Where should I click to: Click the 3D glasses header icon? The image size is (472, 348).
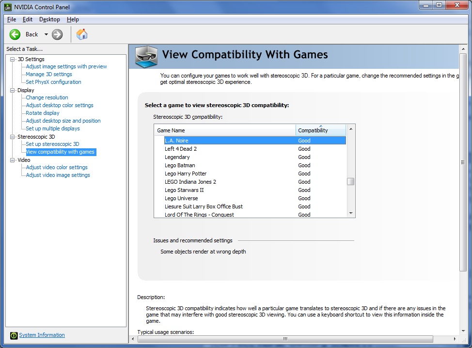coord(146,56)
